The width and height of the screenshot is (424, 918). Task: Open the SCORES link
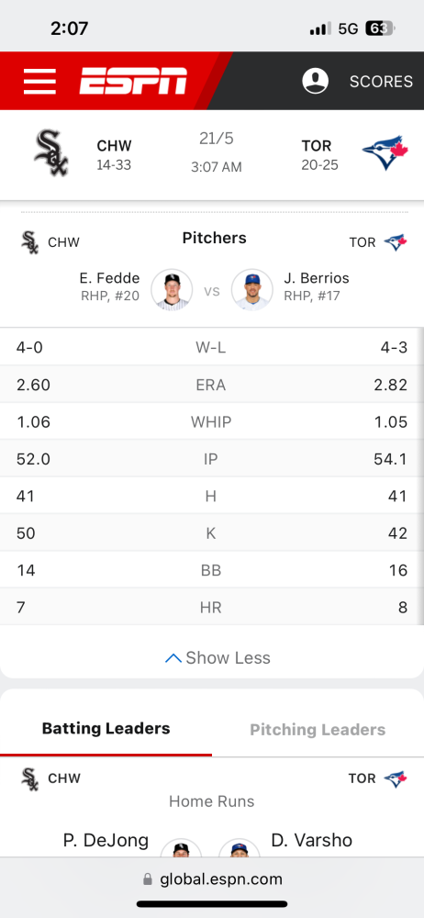[381, 82]
